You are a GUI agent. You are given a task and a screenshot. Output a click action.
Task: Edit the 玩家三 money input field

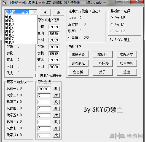(x=44, y=102)
